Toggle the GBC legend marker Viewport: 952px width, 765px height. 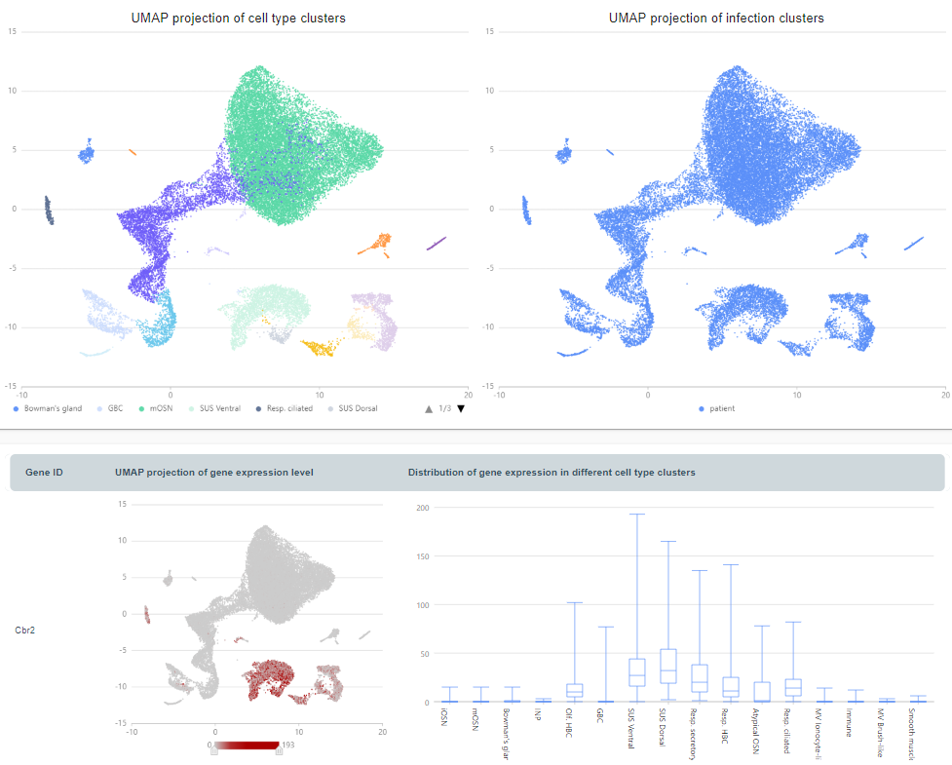tap(100, 408)
